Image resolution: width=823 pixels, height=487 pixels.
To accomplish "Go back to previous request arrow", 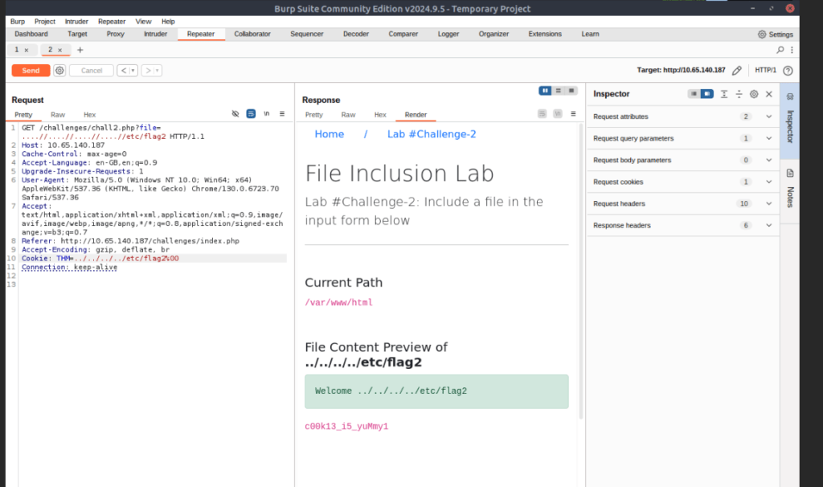I will pos(123,71).
